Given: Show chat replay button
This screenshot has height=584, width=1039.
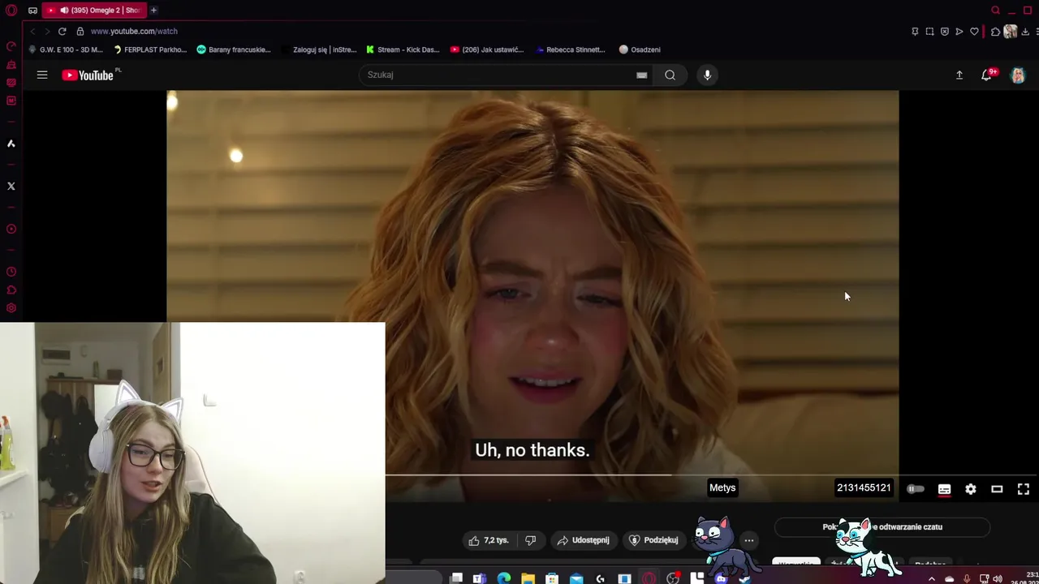Looking at the screenshot, I should (x=882, y=527).
